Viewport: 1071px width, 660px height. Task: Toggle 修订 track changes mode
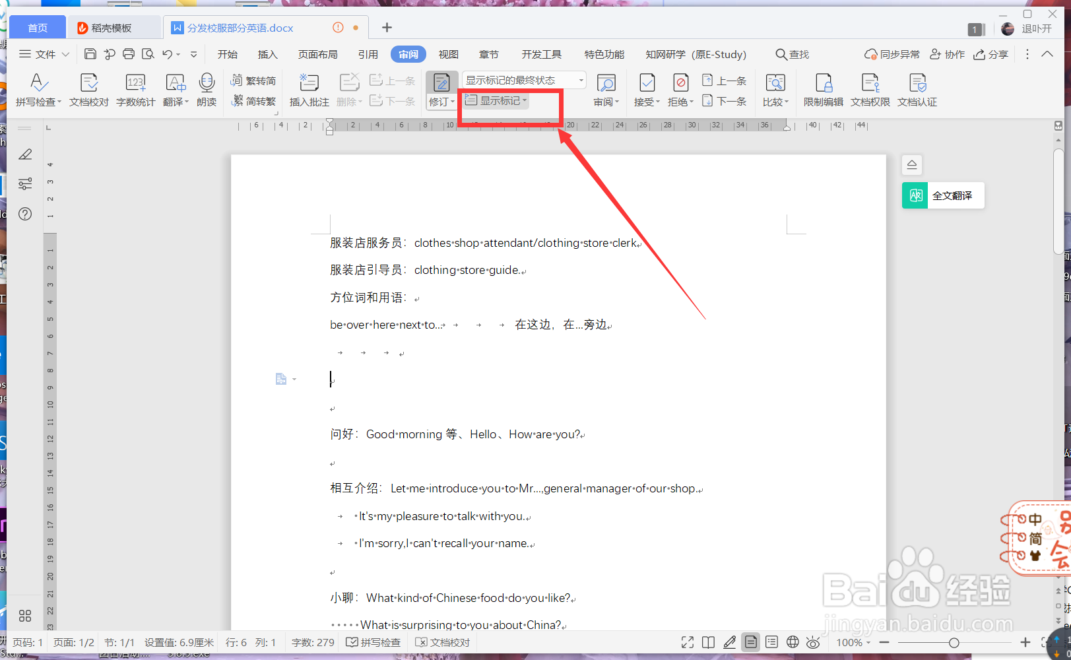(x=440, y=90)
